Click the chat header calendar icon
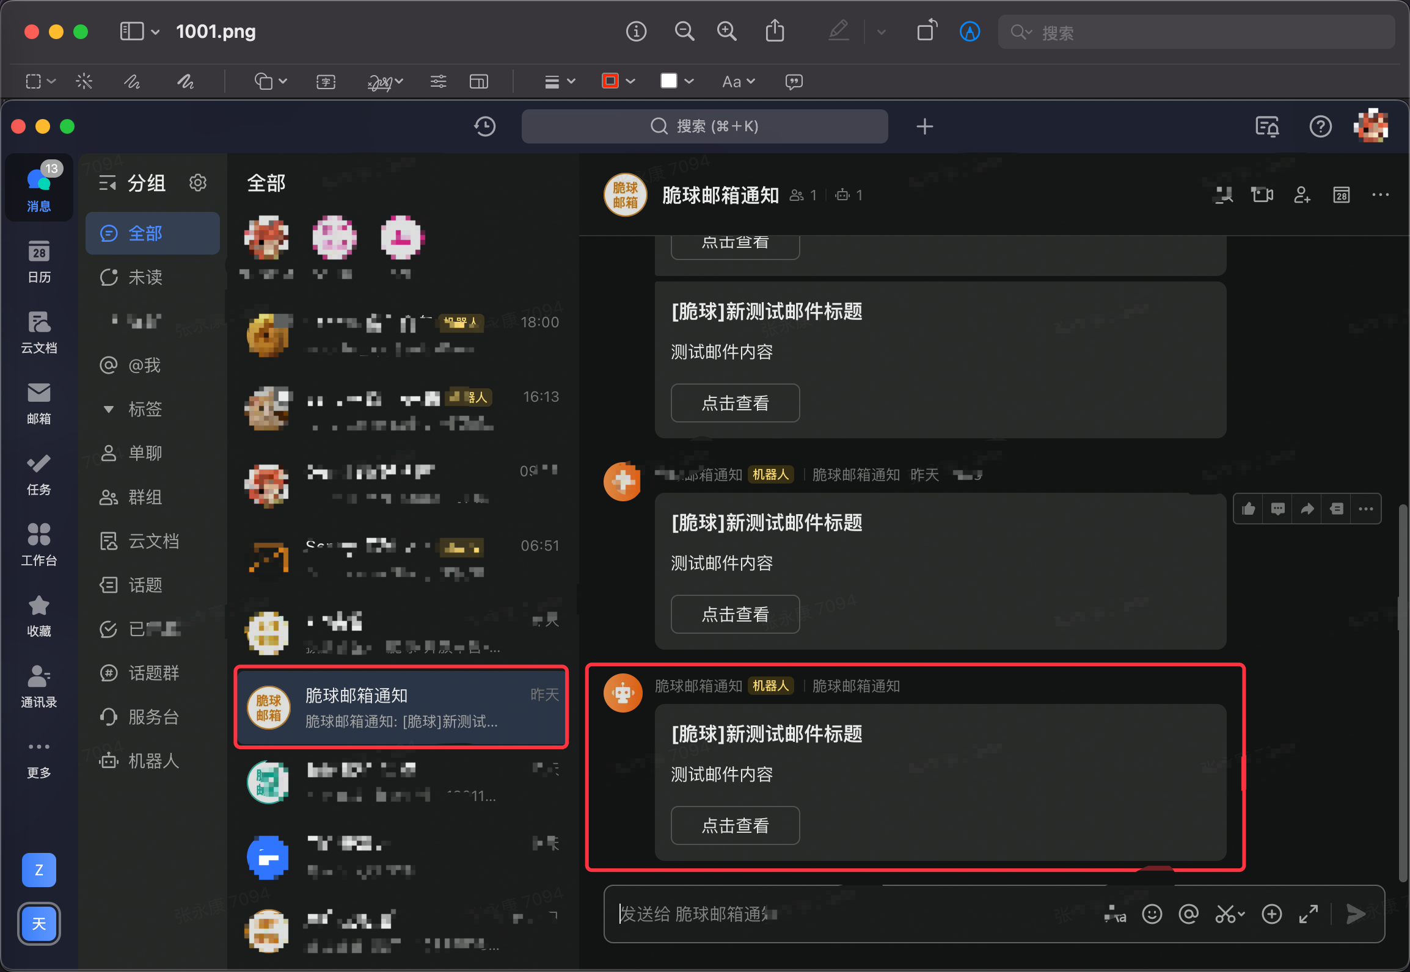 coord(1341,195)
